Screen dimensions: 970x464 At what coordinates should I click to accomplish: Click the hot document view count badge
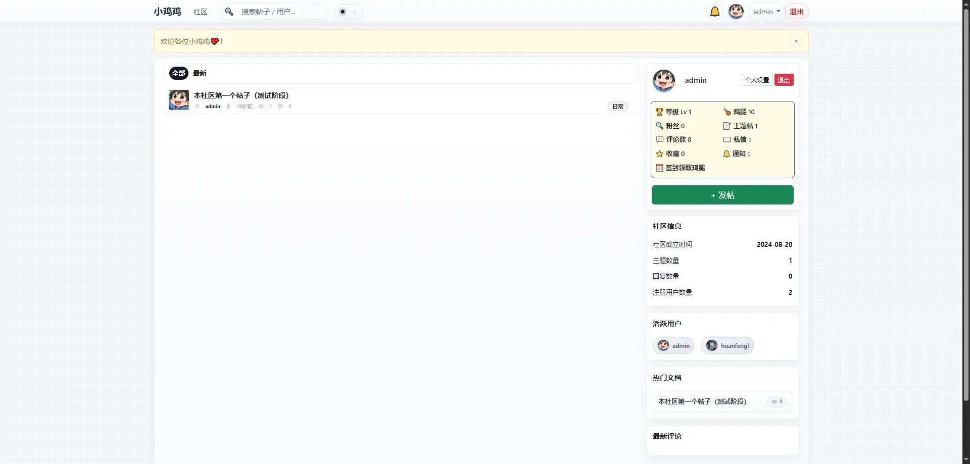click(x=777, y=402)
